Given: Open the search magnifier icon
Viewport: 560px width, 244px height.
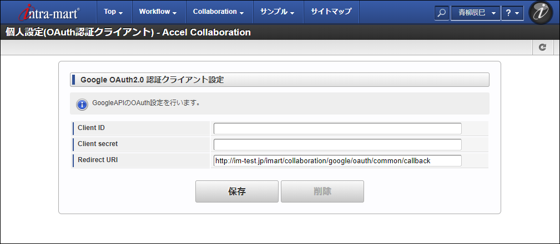Looking at the screenshot, I should (442, 13).
